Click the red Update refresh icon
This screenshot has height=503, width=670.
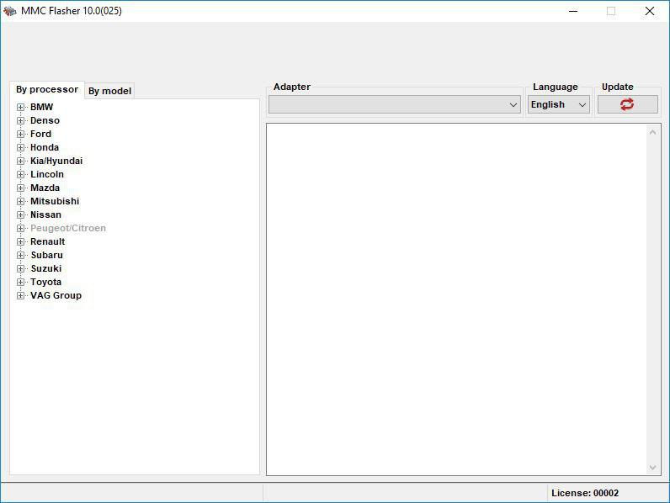pyautogui.click(x=627, y=104)
